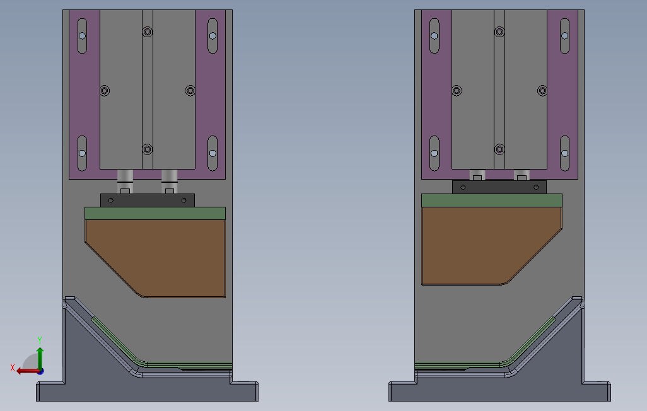Pick the lower-right slot hole on the right purple plate
This screenshot has height=411, width=647.
pyautogui.click(x=564, y=153)
